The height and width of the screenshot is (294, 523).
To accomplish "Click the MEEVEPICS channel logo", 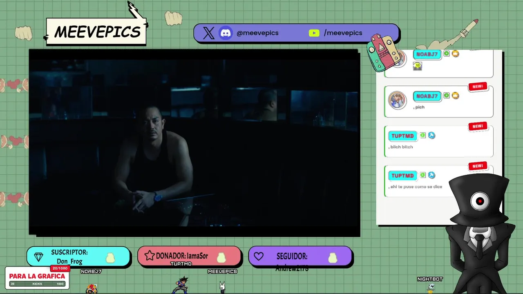I will 97,32.
